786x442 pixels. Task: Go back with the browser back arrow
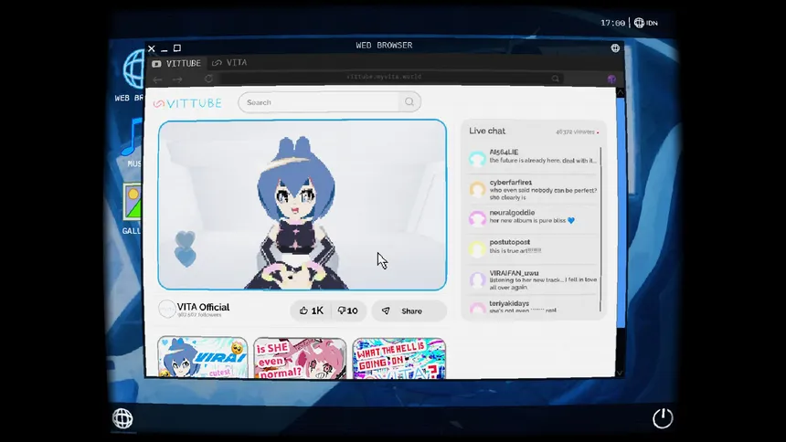(x=157, y=79)
